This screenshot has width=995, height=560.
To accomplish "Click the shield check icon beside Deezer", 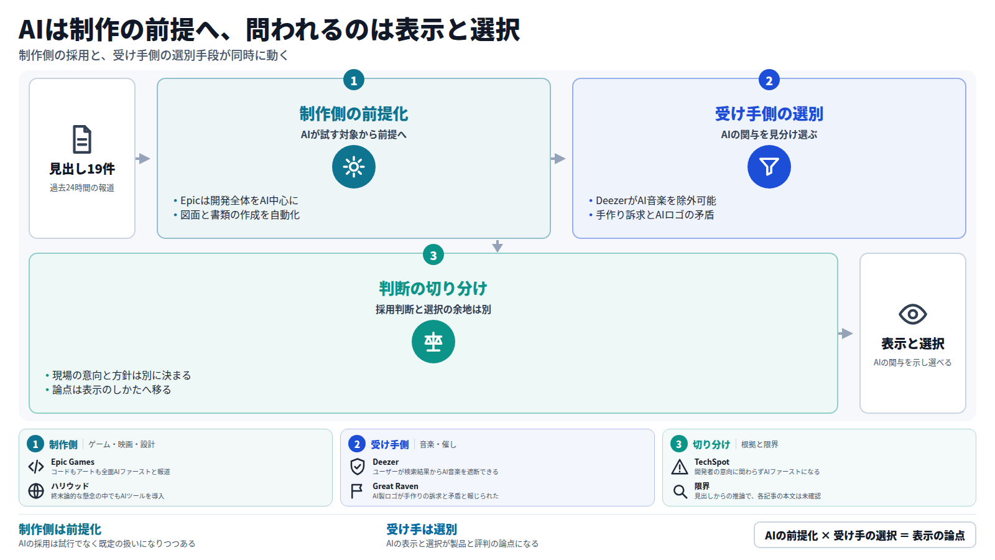I will pos(358,467).
